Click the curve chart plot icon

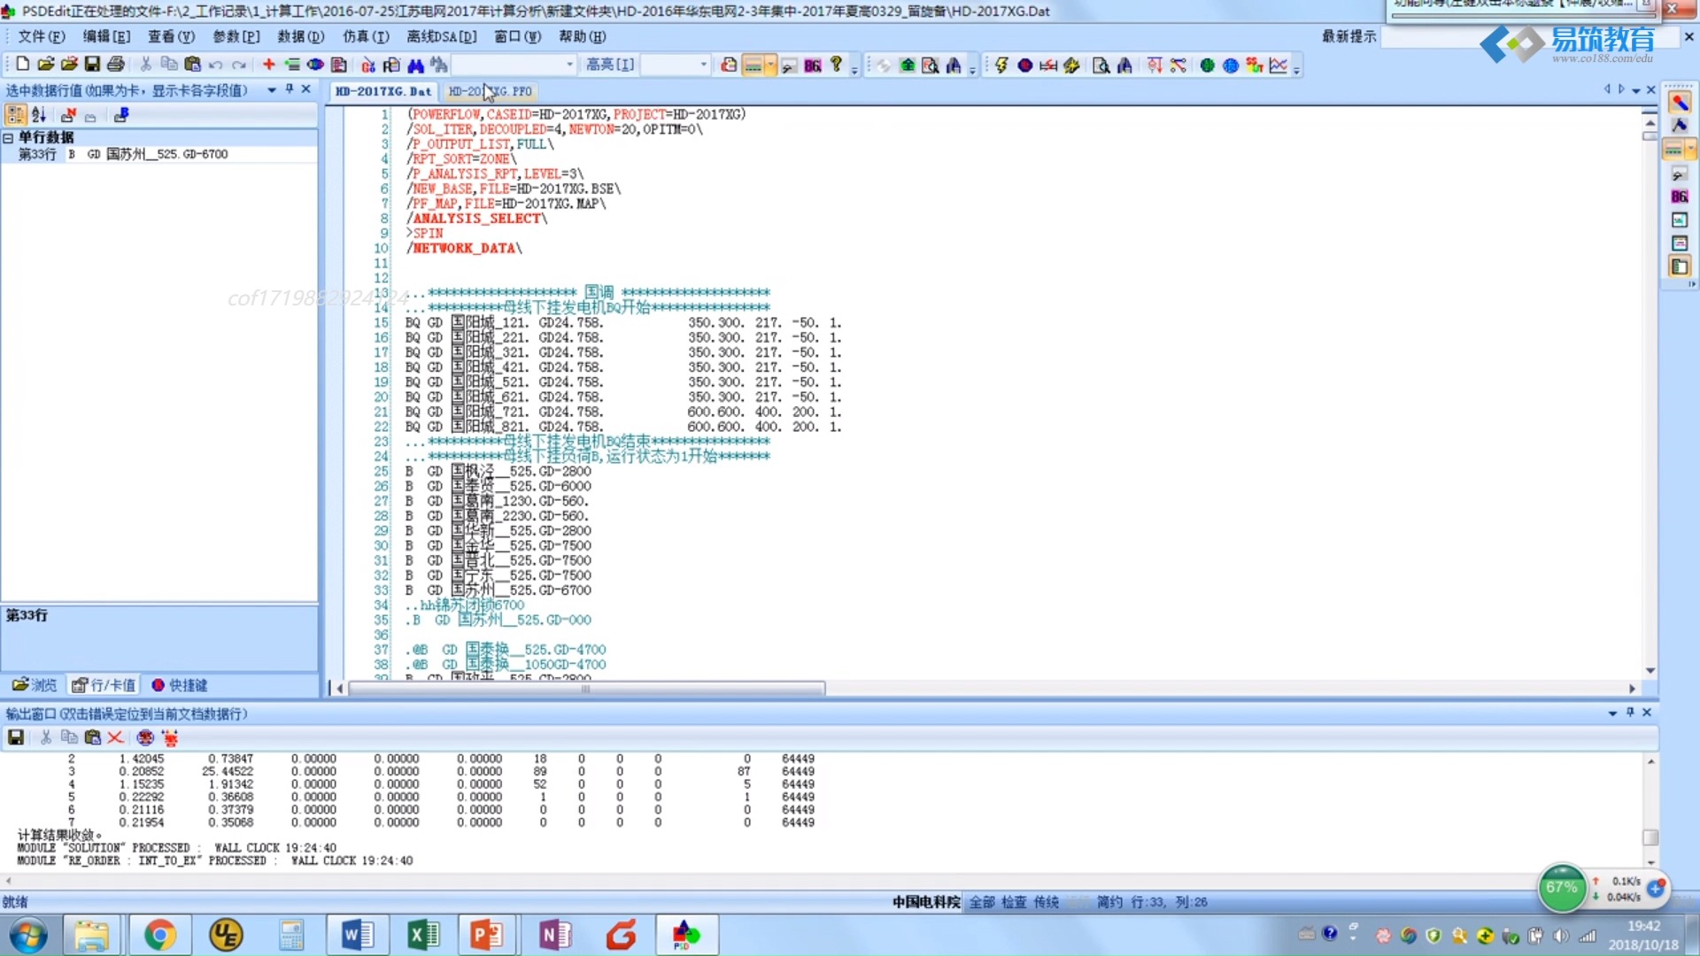1278,66
